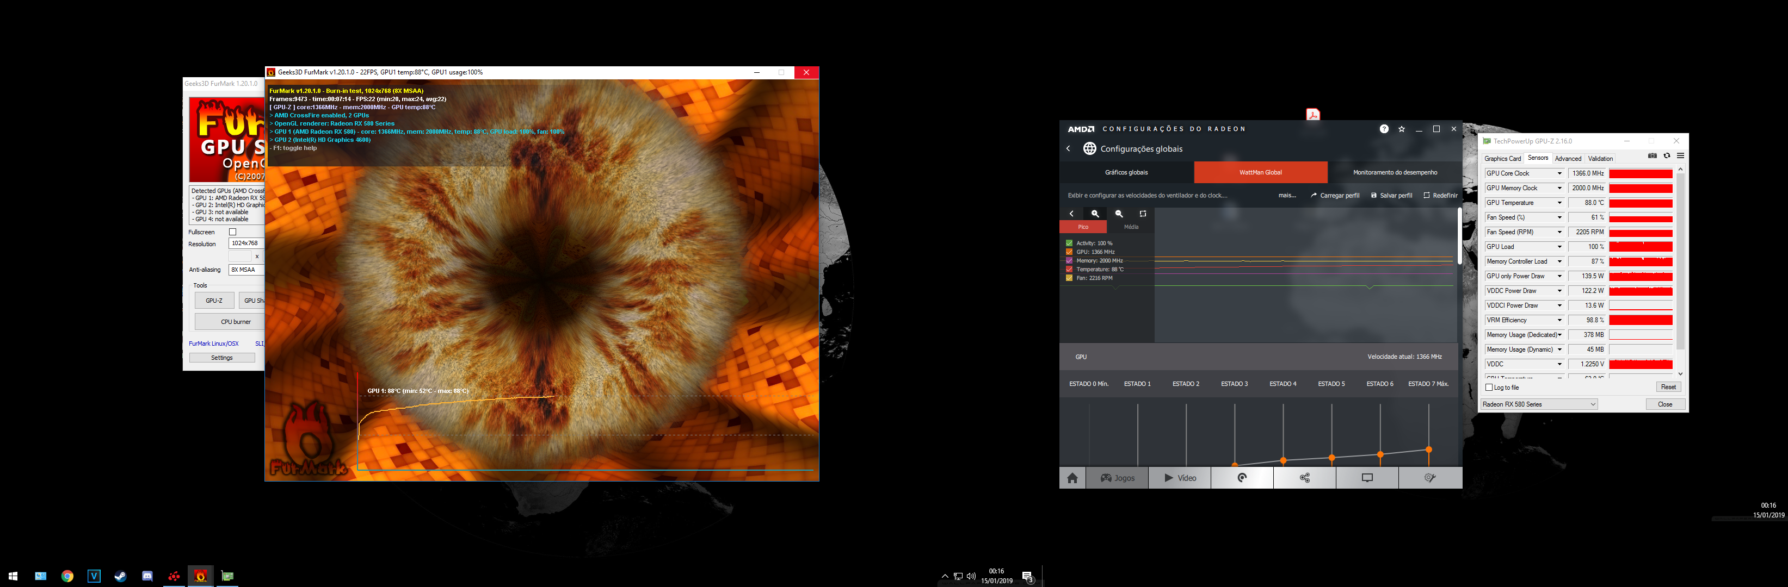The height and width of the screenshot is (587, 1788).
Task: Toggle GPU 1366 MHz checkbox in WattMan legend
Action: pos(1069,252)
